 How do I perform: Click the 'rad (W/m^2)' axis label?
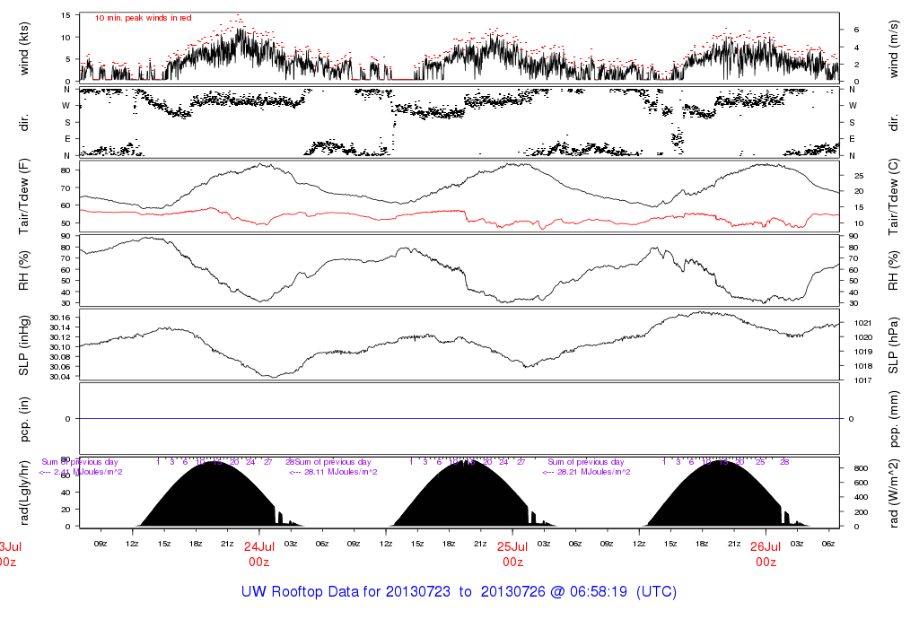tap(894, 493)
